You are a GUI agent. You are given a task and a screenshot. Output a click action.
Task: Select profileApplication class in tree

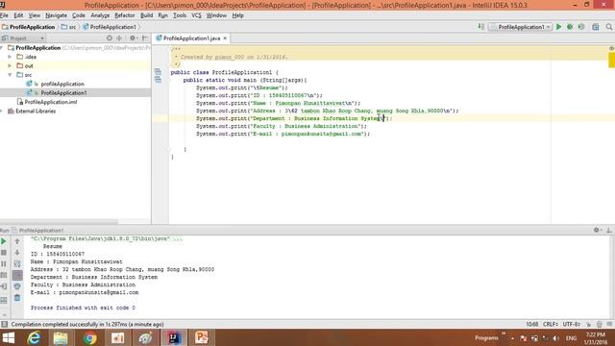coord(62,84)
